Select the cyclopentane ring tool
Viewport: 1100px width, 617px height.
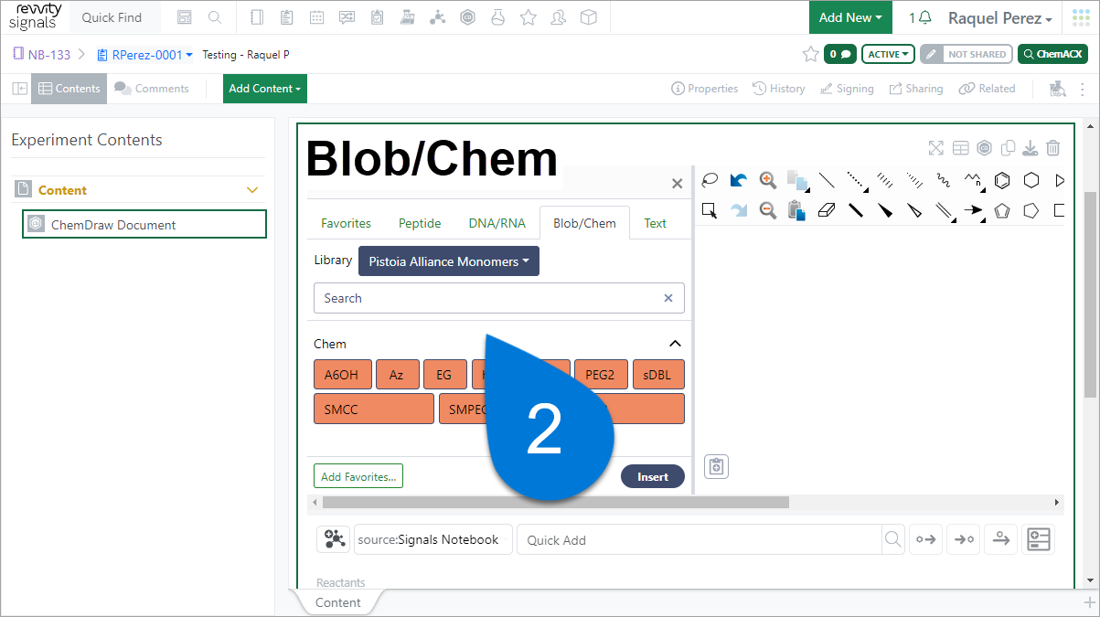click(x=1031, y=210)
